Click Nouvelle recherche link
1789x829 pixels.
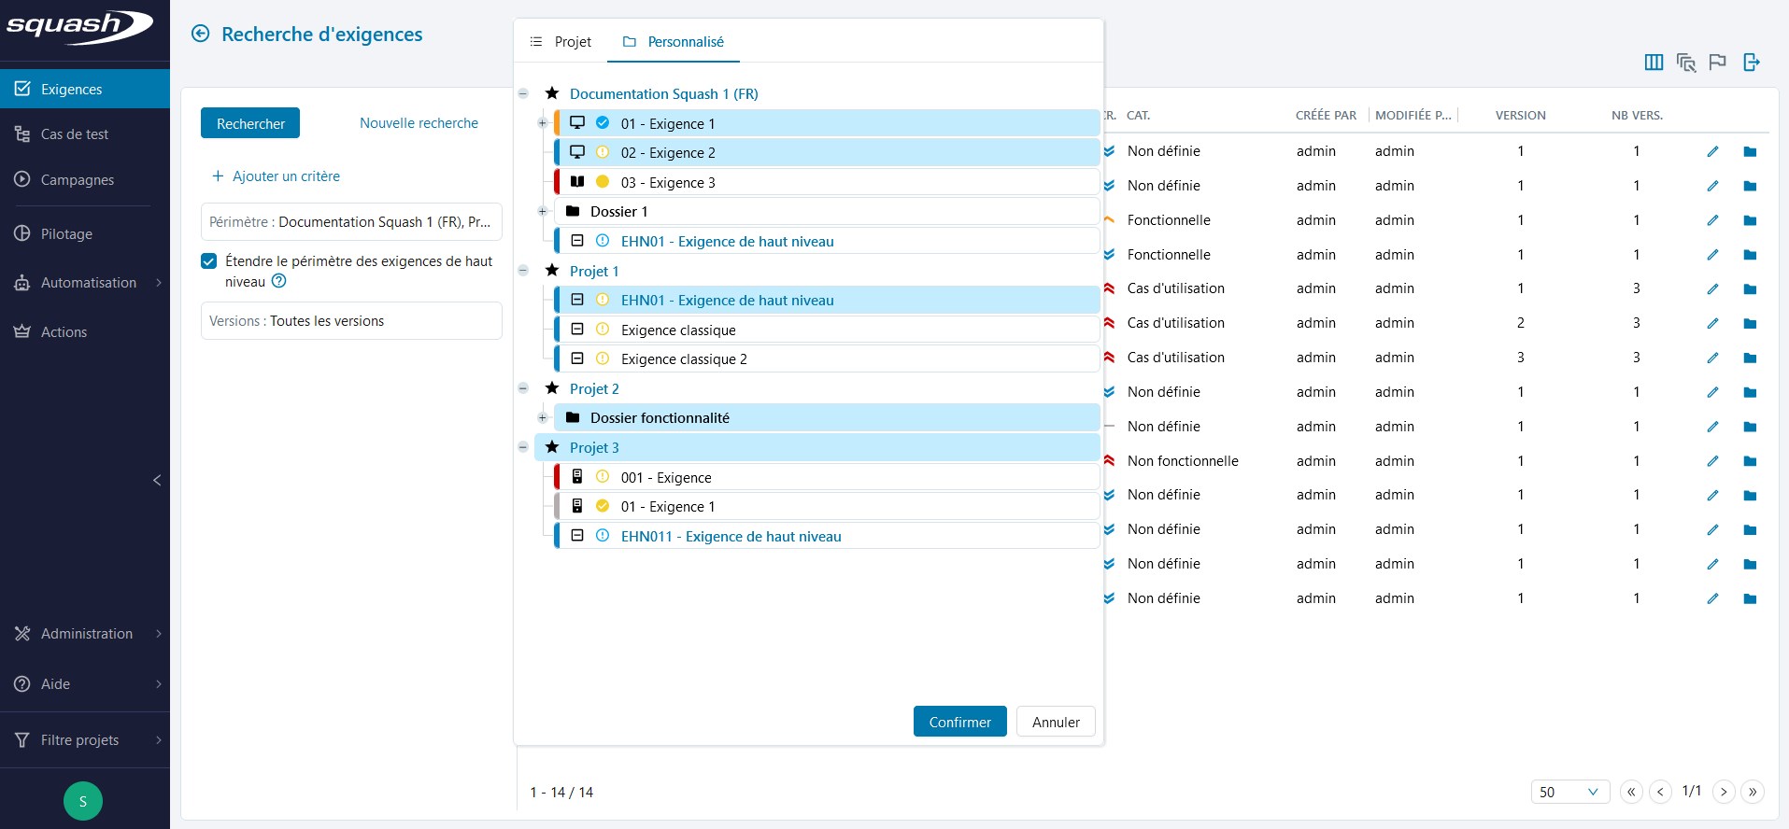click(419, 123)
